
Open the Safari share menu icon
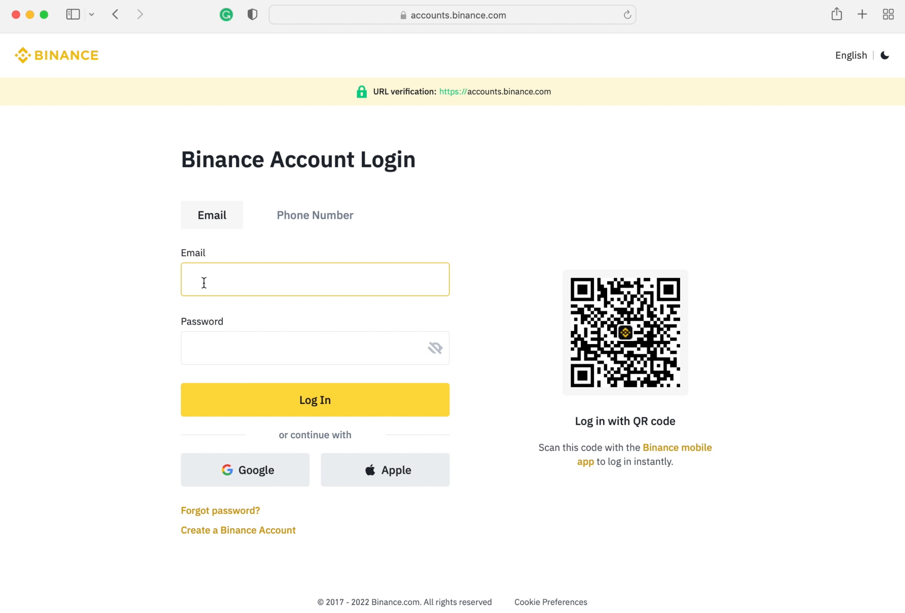point(837,15)
